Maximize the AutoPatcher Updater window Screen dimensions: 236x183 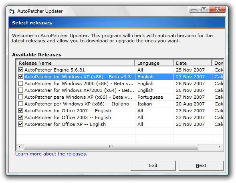204,10
